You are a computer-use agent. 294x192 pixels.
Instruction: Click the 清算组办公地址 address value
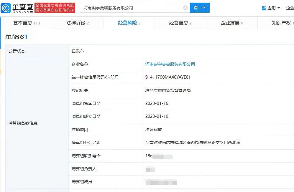pyautogui.click(x=193, y=143)
